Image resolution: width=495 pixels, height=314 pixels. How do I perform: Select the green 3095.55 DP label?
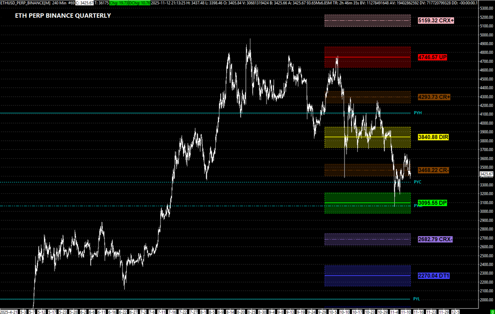tap(432, 203)
